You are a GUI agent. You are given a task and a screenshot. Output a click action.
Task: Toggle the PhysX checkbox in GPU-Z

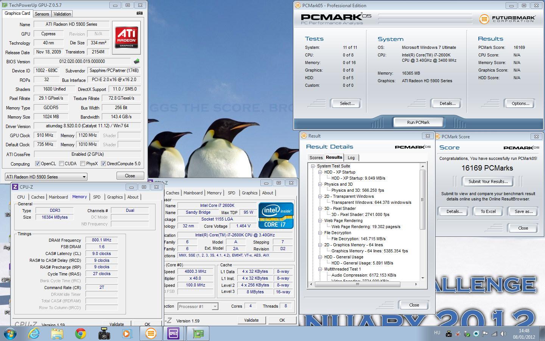click(x=83, y=164)
